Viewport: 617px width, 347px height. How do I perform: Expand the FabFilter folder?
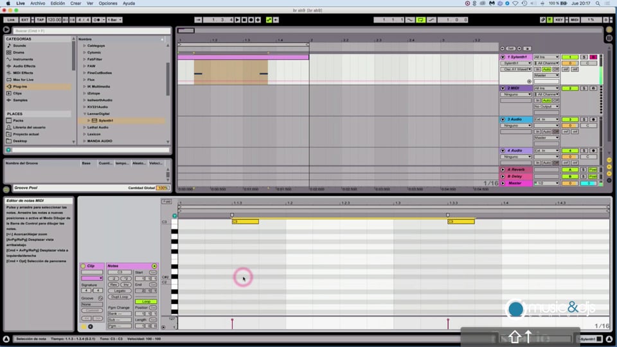[84, 59]
